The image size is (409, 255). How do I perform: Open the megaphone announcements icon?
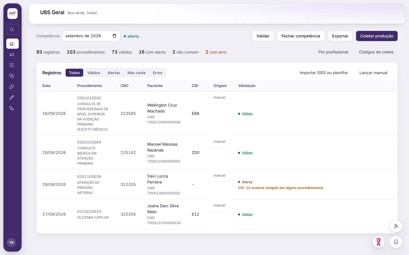pos(12,55)
